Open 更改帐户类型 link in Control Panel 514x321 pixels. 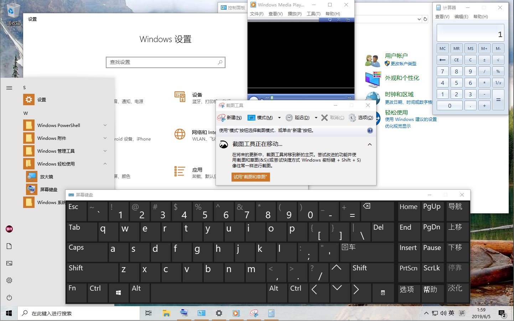(x=404, y=64)
